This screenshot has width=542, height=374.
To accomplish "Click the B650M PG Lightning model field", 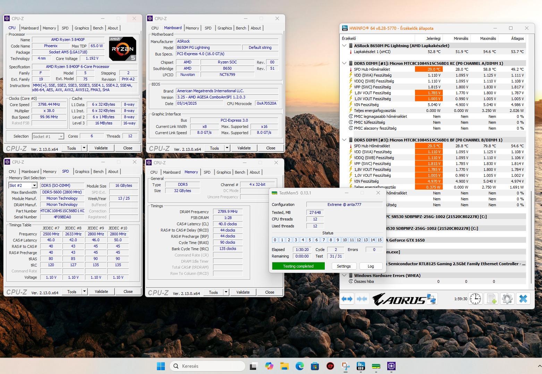I will point(209,47).
